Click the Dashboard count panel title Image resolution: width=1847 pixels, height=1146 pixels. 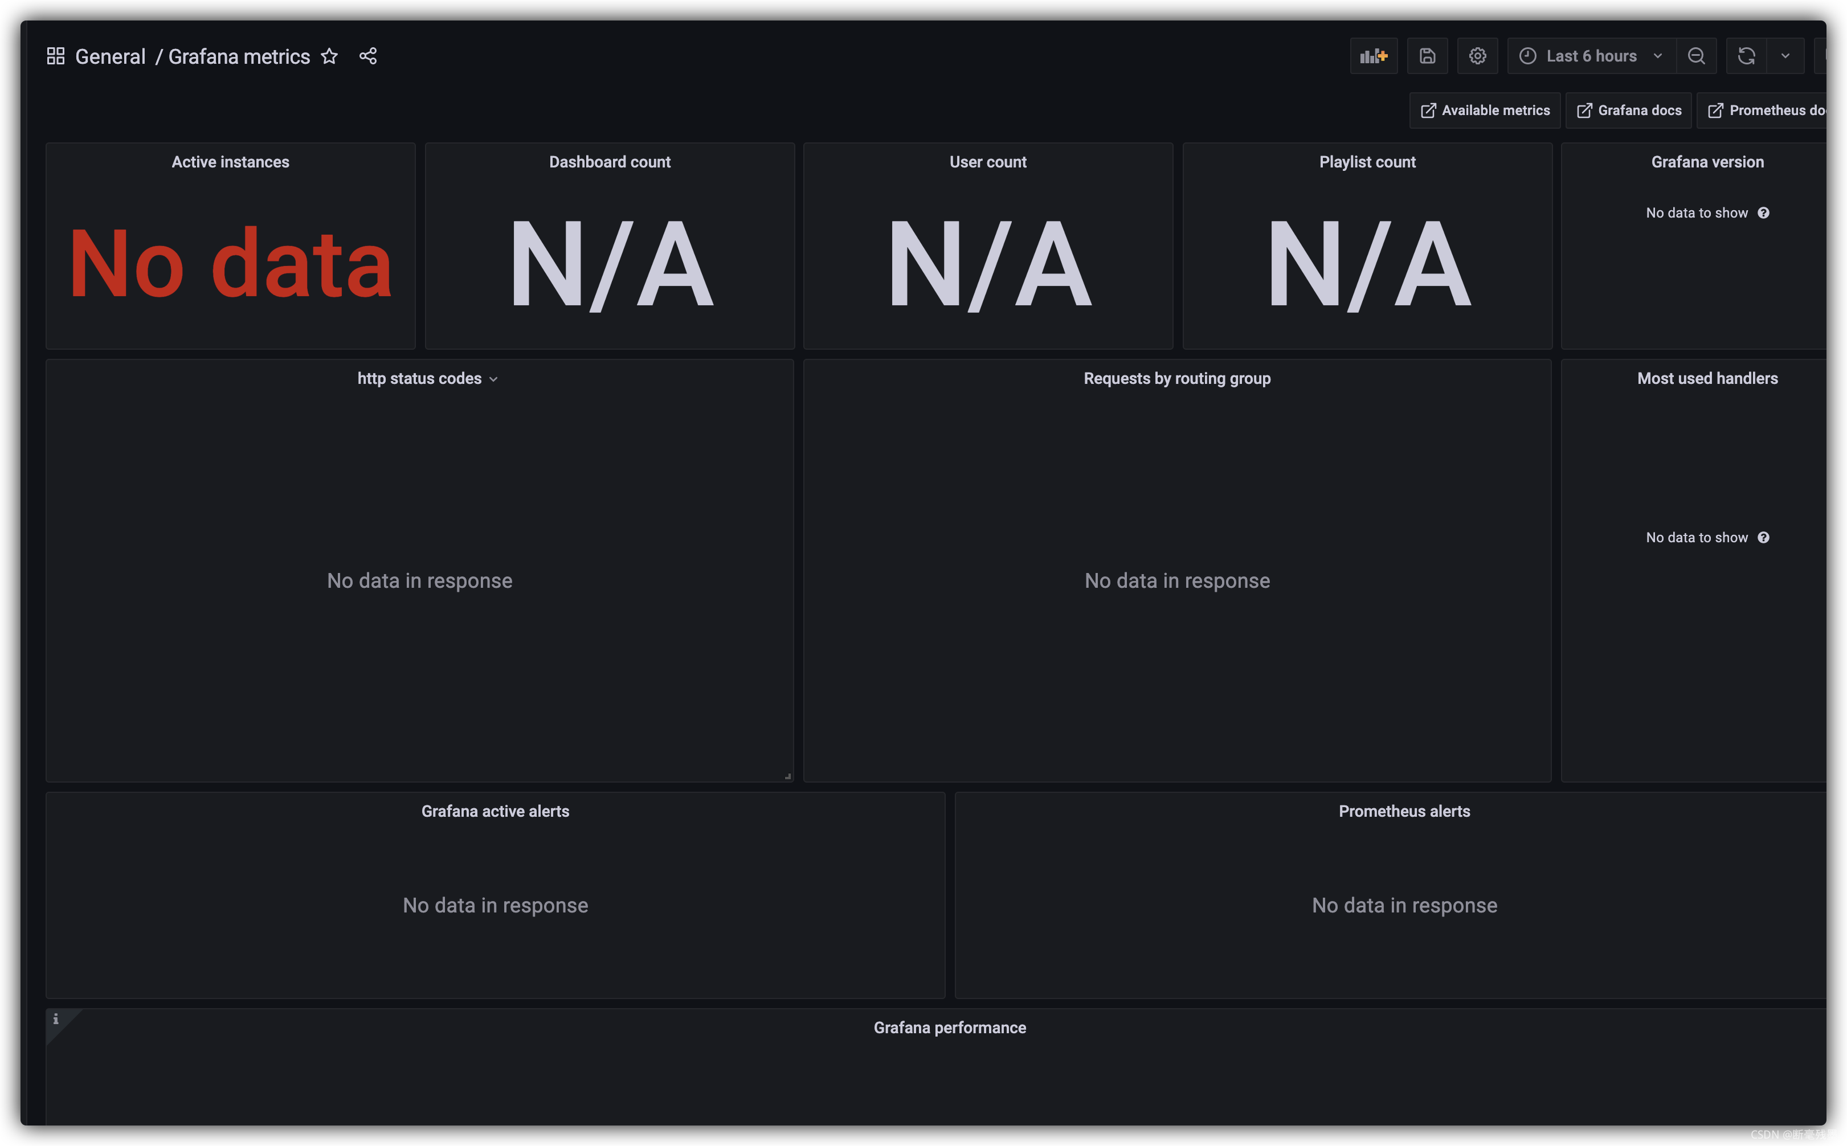(x=610, y=162)
